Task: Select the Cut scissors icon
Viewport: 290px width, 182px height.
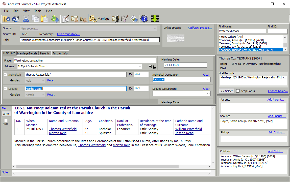Action: 26,18
